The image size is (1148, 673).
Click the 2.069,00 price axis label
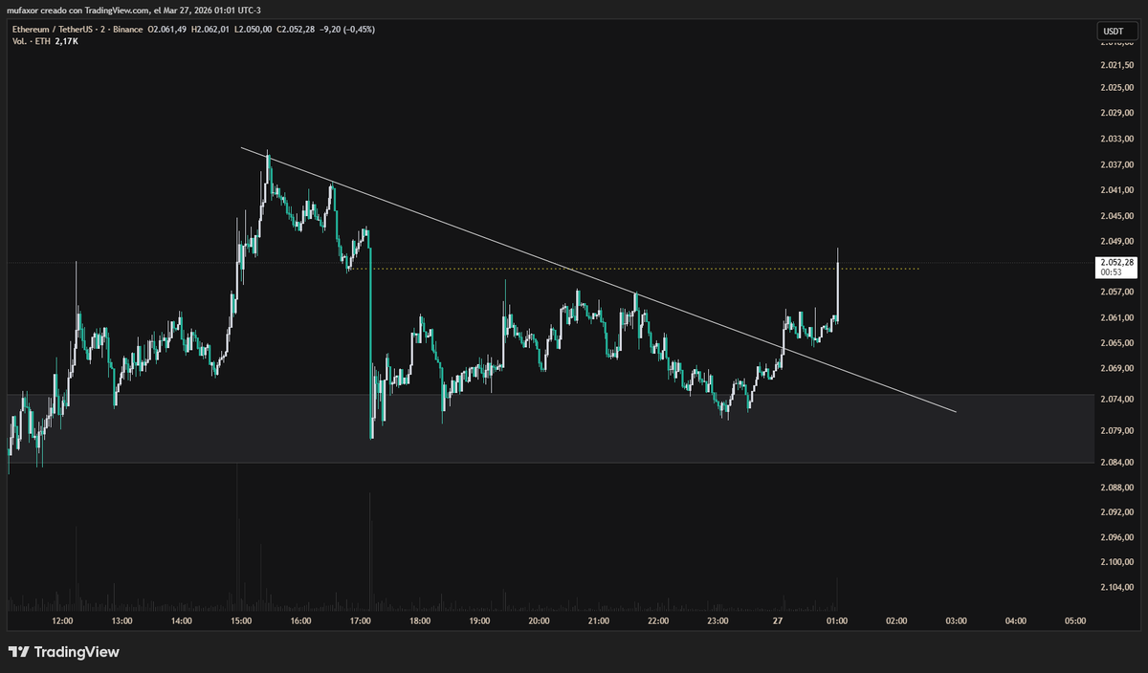(x=1116, y=368)
